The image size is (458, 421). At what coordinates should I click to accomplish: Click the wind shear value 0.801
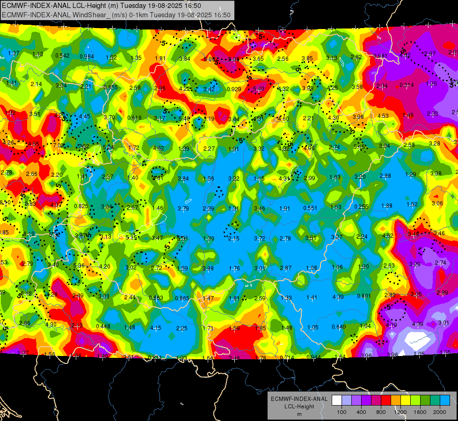(x=364, y=296)
